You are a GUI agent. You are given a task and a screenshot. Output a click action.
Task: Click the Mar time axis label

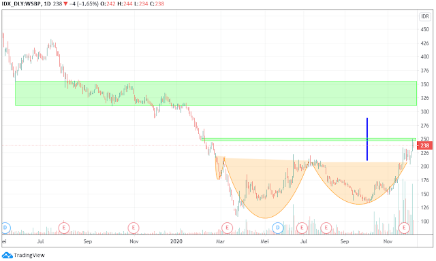coord(220,241)
